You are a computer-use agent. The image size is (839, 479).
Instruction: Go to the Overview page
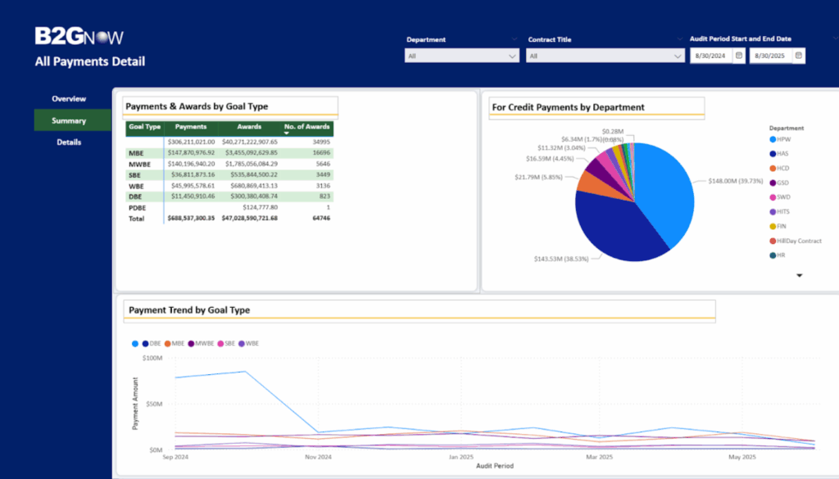point(69,99)
